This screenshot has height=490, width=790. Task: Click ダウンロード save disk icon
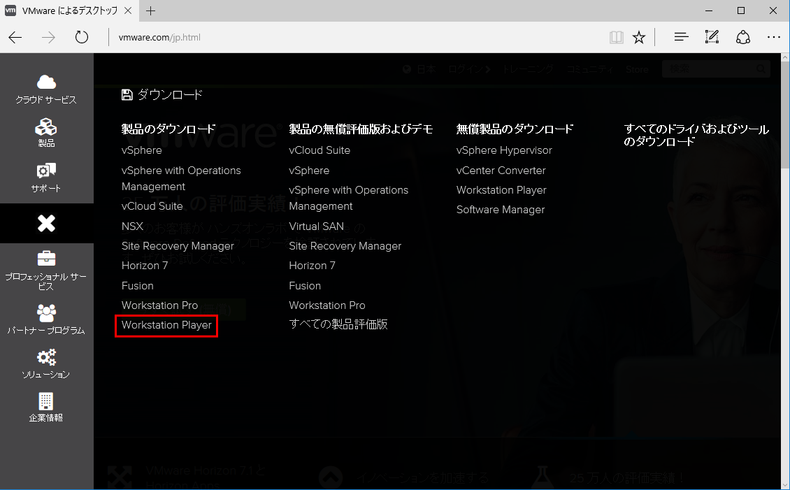[x=127, y=94]
